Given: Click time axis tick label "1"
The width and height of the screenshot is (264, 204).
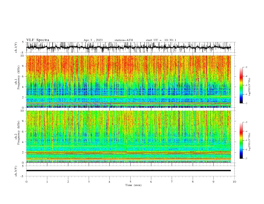Looking at the screenshot, I should point(47,182).
